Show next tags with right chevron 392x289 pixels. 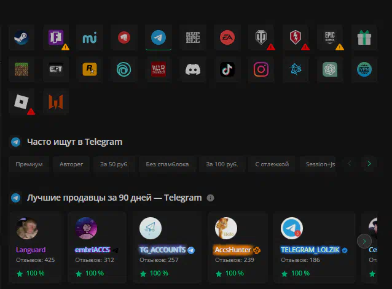369,164
